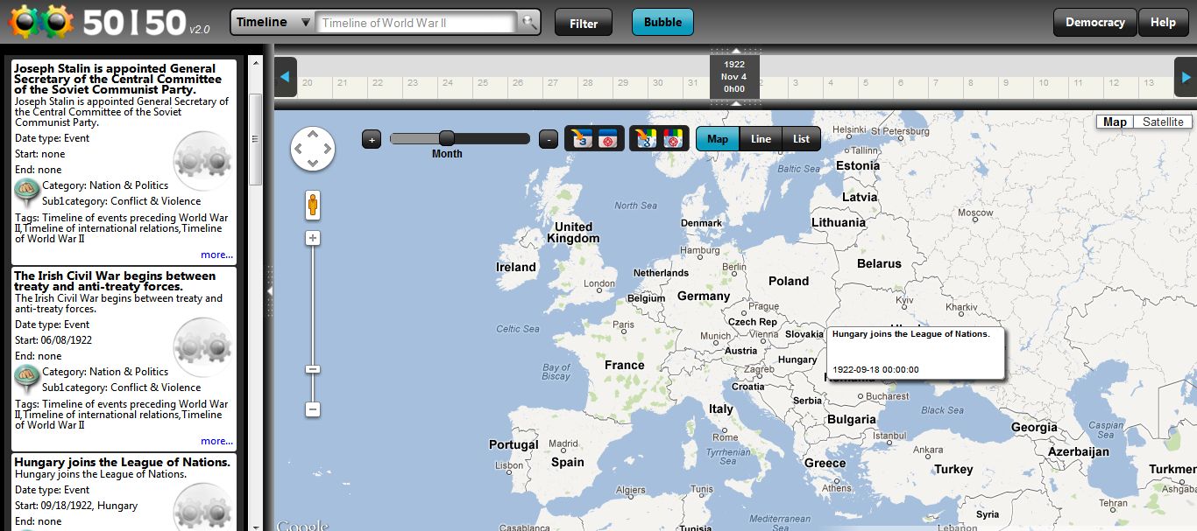Click the category icon in the Irish Civil War card
This screenshot has width=1197, height=531.
point(27,379)
